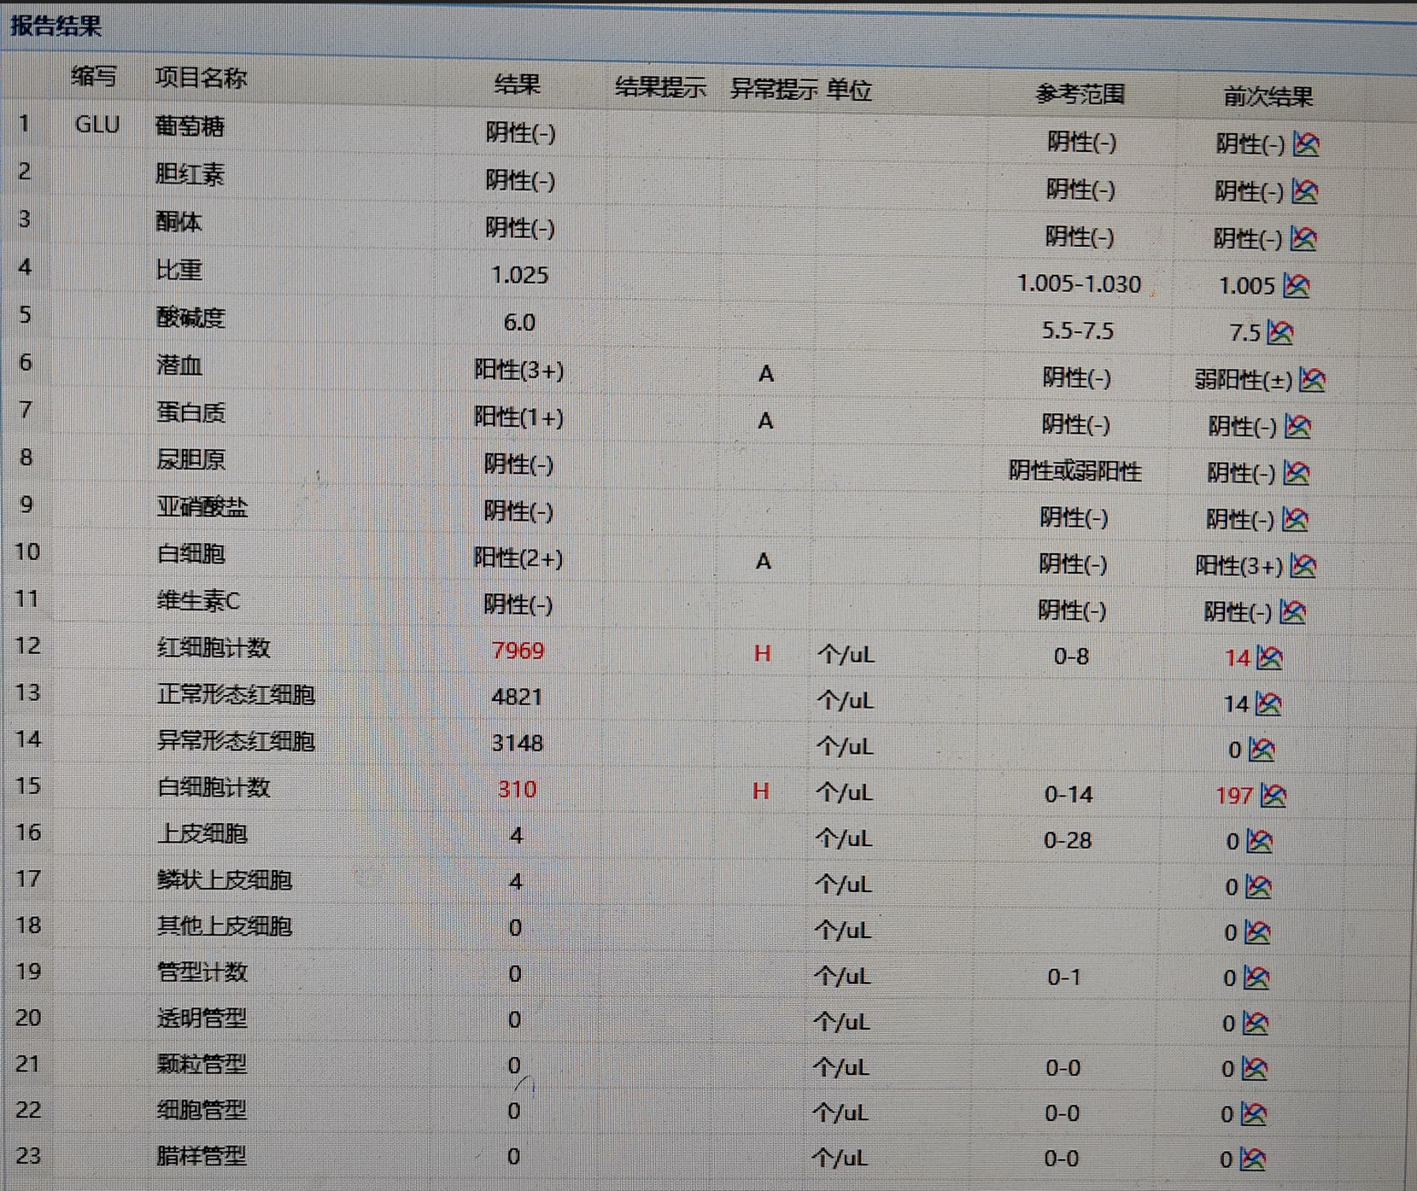Click the 结果 column header
This screenshot has height=1191, width=1417.
(518, 84)
